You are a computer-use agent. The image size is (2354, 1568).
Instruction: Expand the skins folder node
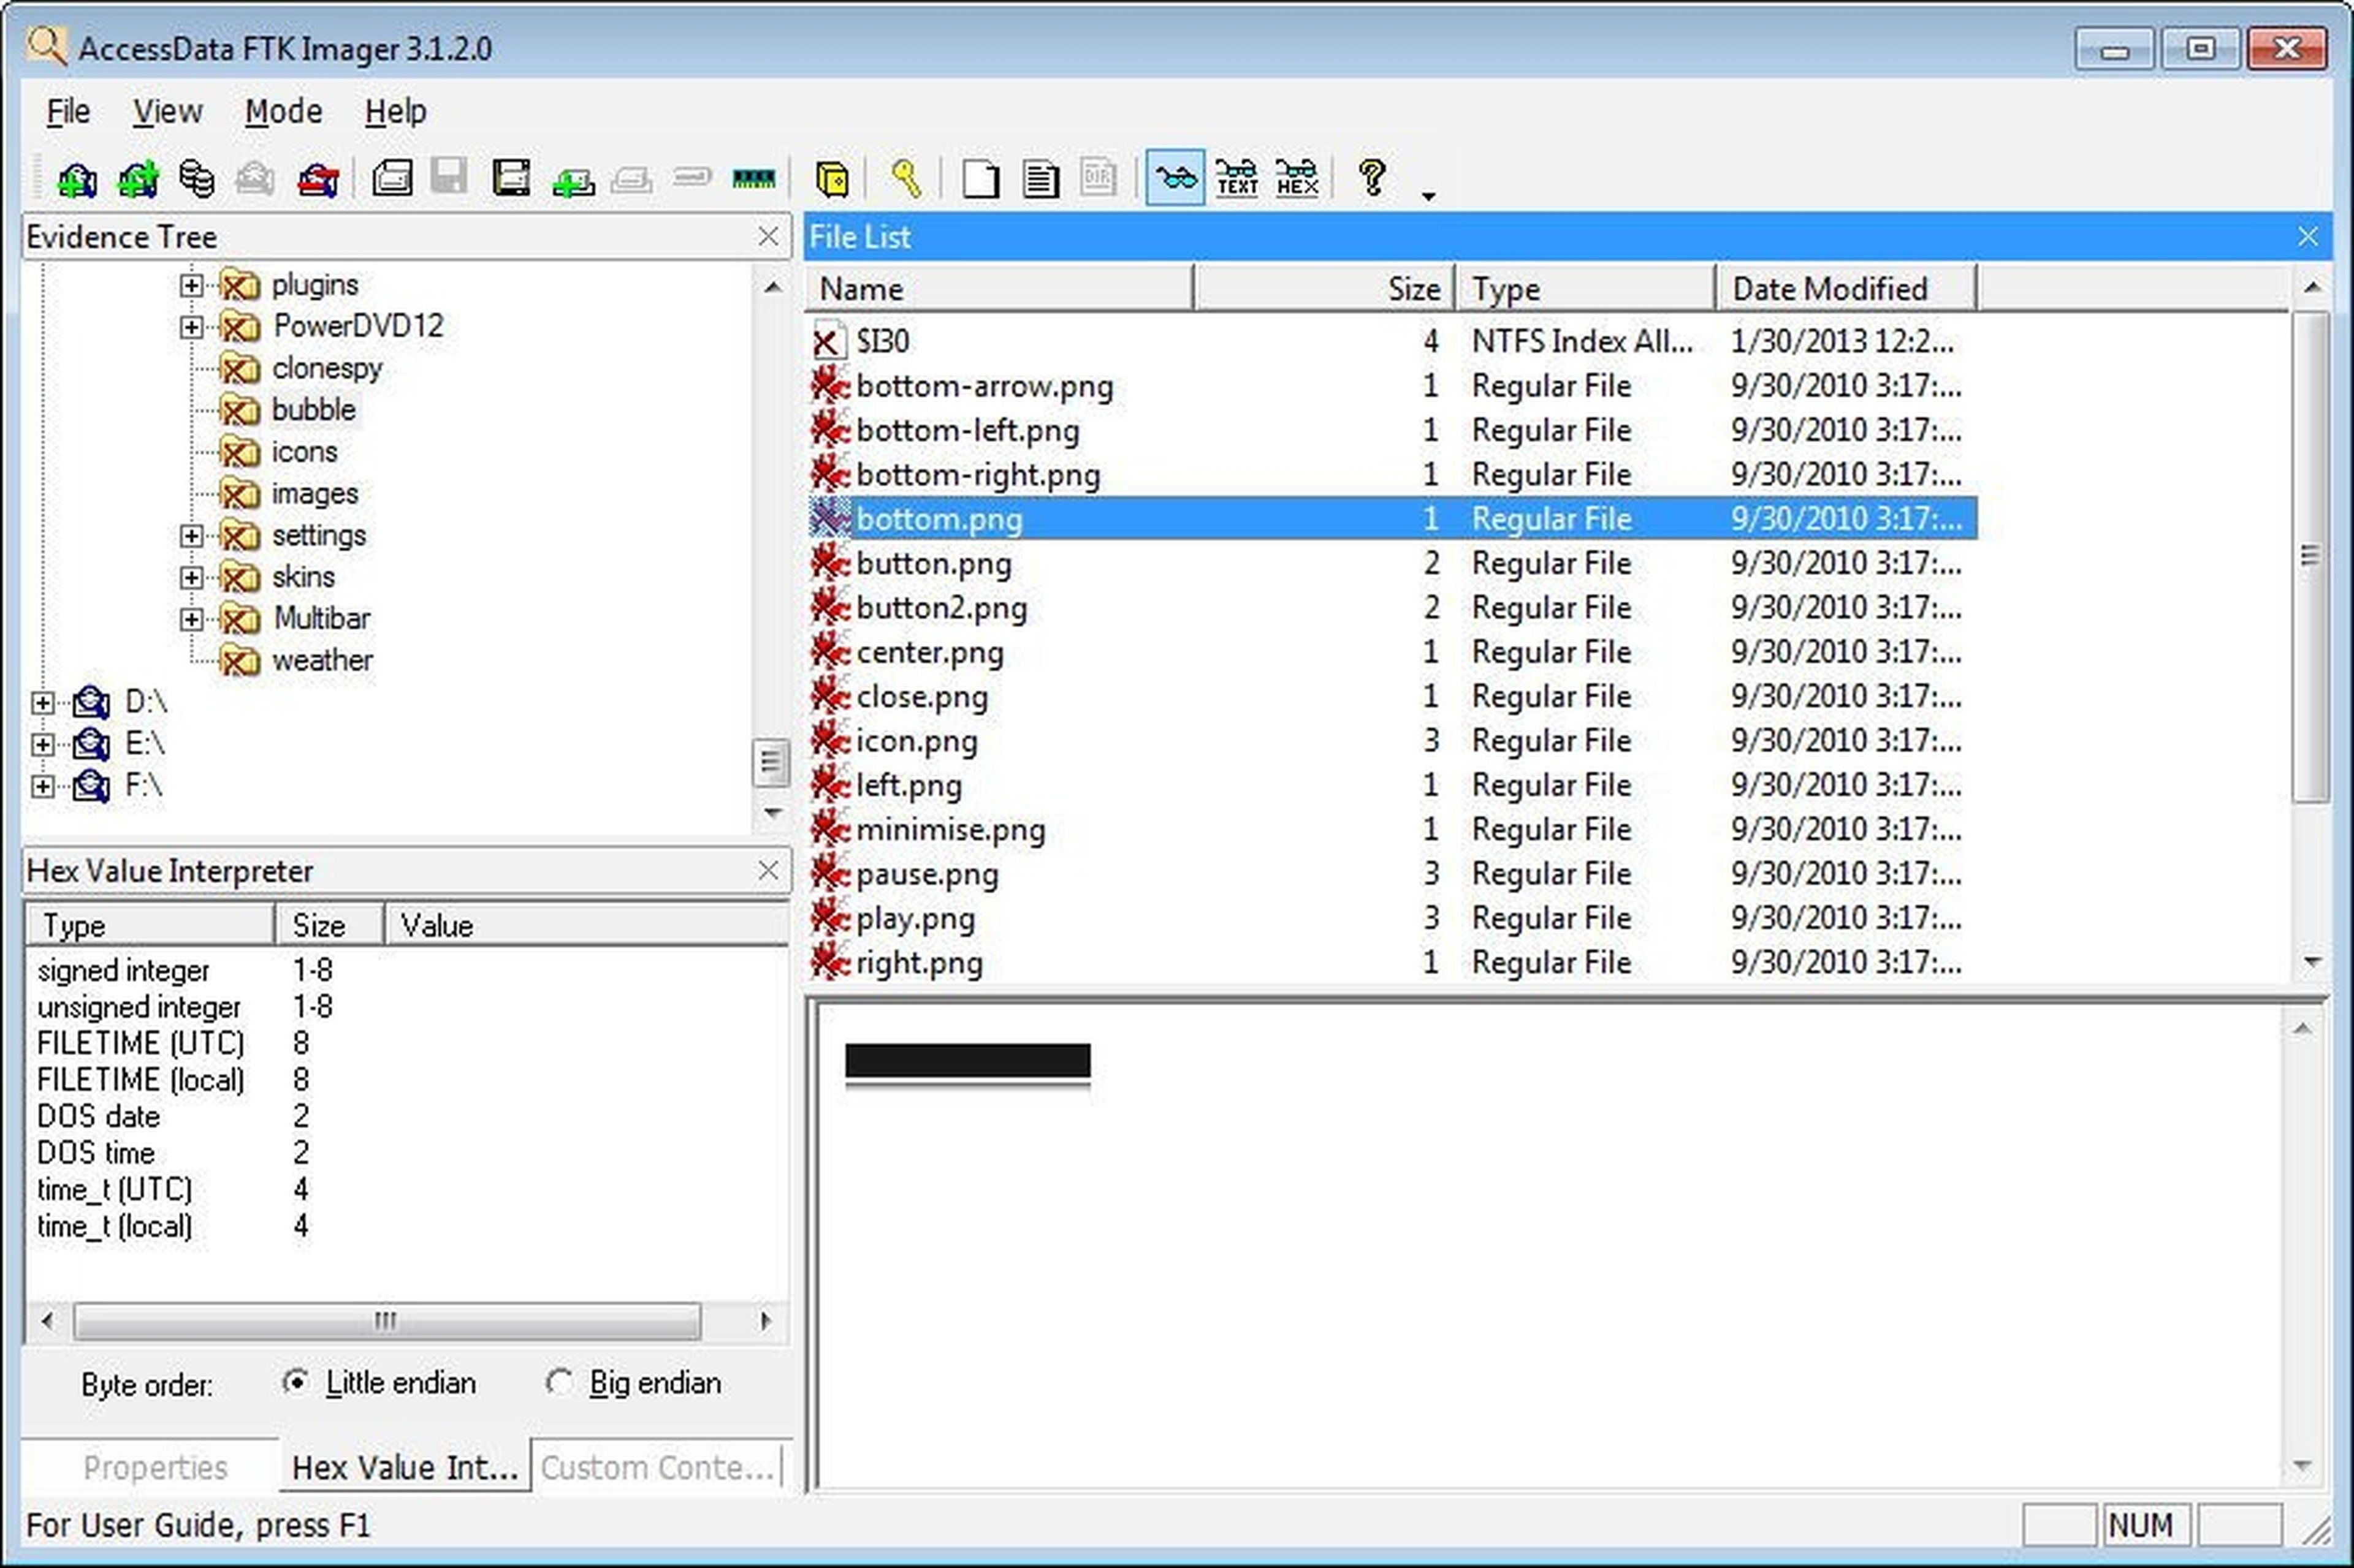[x=191, y=578]
